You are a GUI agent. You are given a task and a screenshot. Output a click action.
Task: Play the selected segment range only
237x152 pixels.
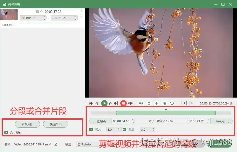(x=184, y=103)
